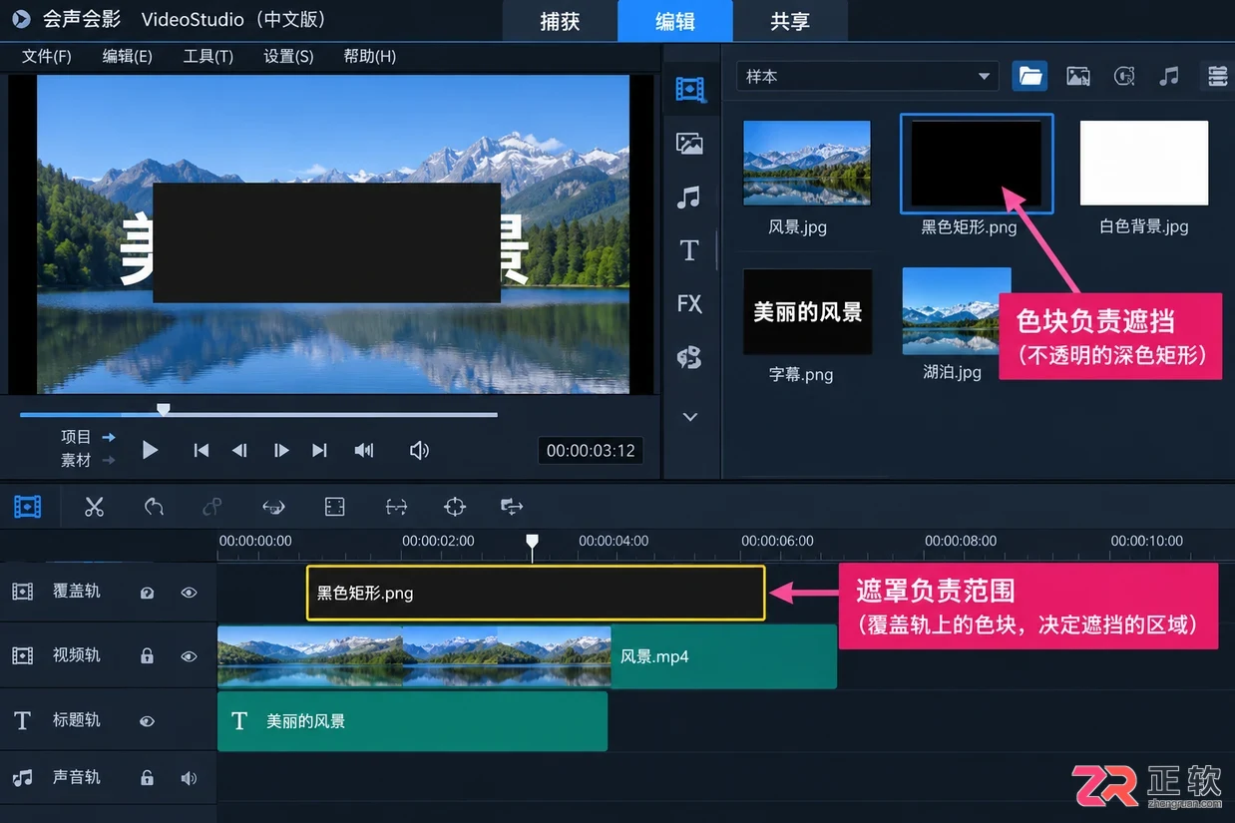
Task: Expand more library categories chevron
Action: pos(689,417)
